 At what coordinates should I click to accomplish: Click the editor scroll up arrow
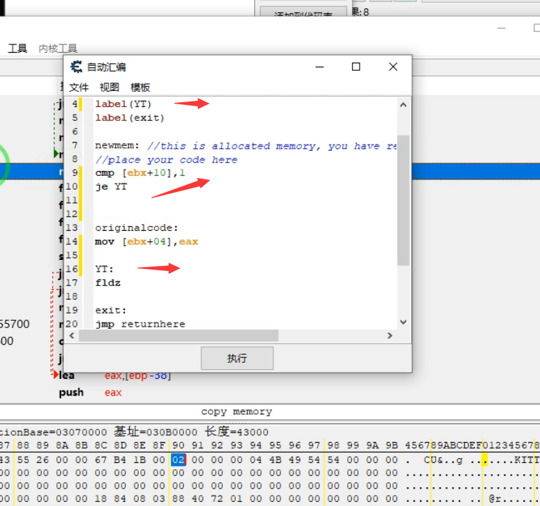click(403, 104)
